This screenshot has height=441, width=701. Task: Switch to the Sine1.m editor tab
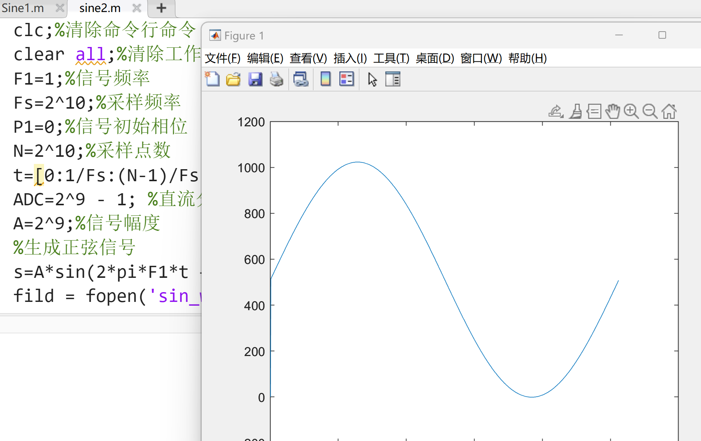[23, 8]
